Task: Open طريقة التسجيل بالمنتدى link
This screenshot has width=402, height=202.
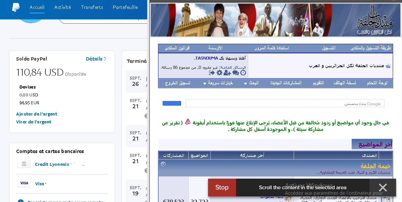Action: pyautogui.click(x=371, y=48)
